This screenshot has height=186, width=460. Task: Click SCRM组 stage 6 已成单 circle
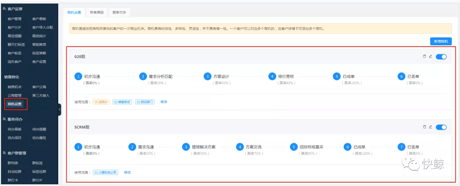(348, 147)
